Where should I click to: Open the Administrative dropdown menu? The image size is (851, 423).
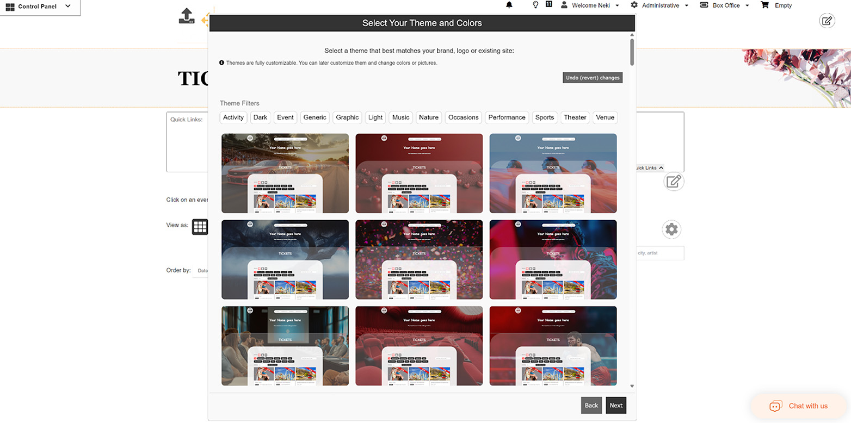(x=660, y=5)
